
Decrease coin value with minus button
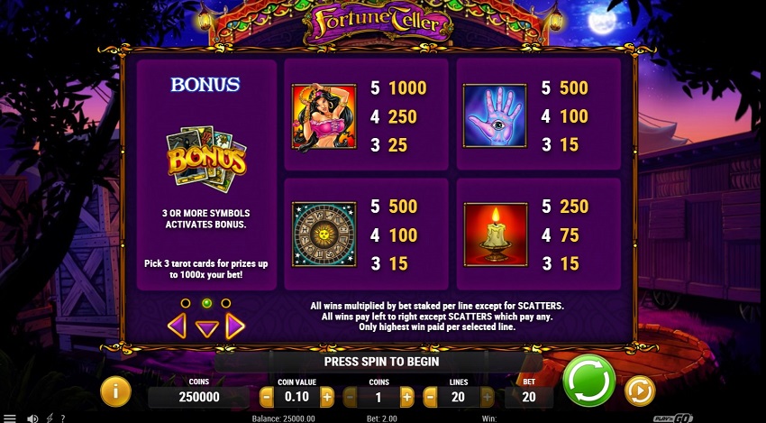pyautogui.click(x=267, y=397)
